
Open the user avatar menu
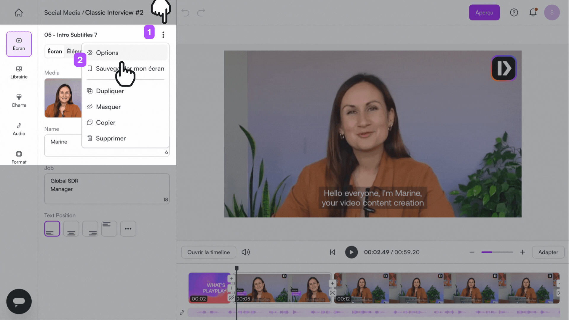(x=552, y=12)
